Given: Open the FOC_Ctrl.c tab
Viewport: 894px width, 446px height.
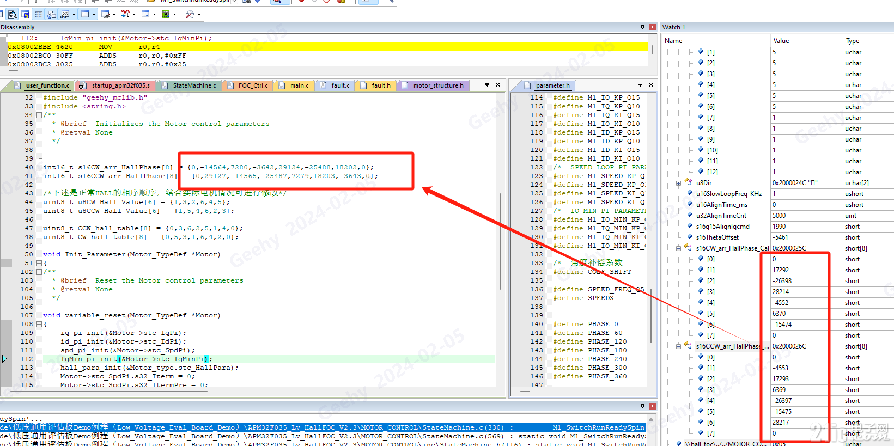Looking at the screenshot, I should [x=247, y=85].
